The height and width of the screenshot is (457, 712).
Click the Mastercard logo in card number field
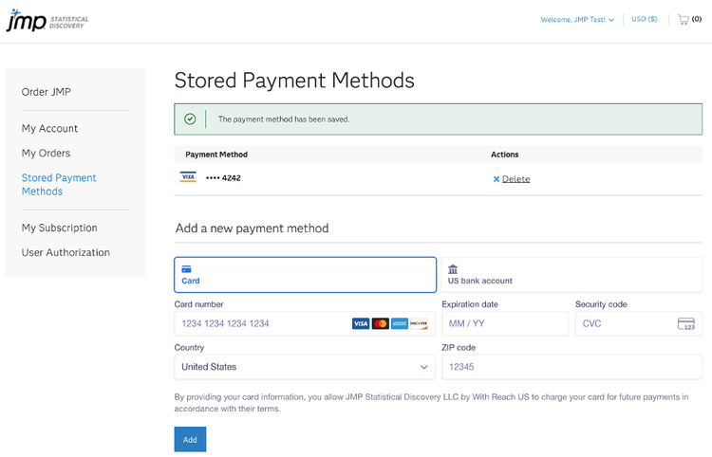pyautogui.click(x=380, y=324)
